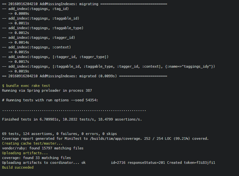The height and width of the screenshot is (176, 239).
Task: Click the /builds/tim/app/coverage path text
Action: pos(116,138)
